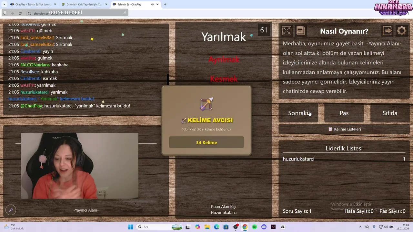
Task: Open the browser tab search chevron
Action: point(4,5)
